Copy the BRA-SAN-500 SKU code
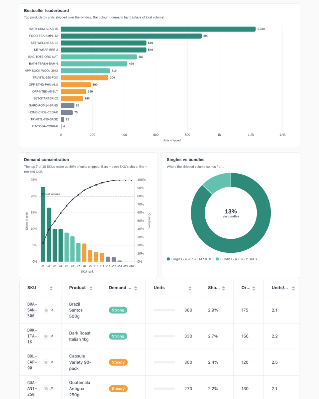Screen dimensions: 319x399 click(46, 310)
